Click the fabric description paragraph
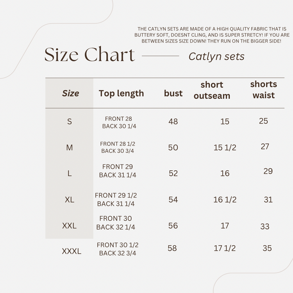 coord(212,35)
